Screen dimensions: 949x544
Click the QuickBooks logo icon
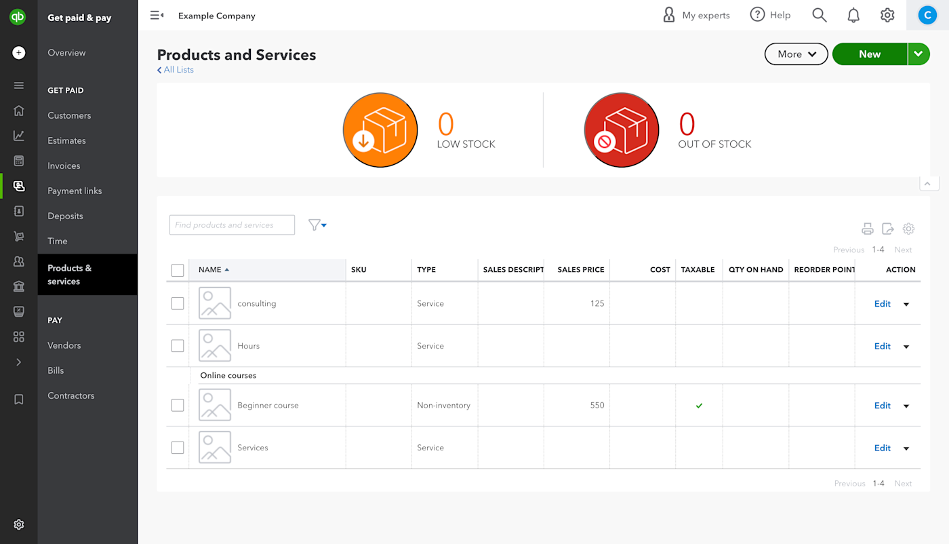point(18,17)
